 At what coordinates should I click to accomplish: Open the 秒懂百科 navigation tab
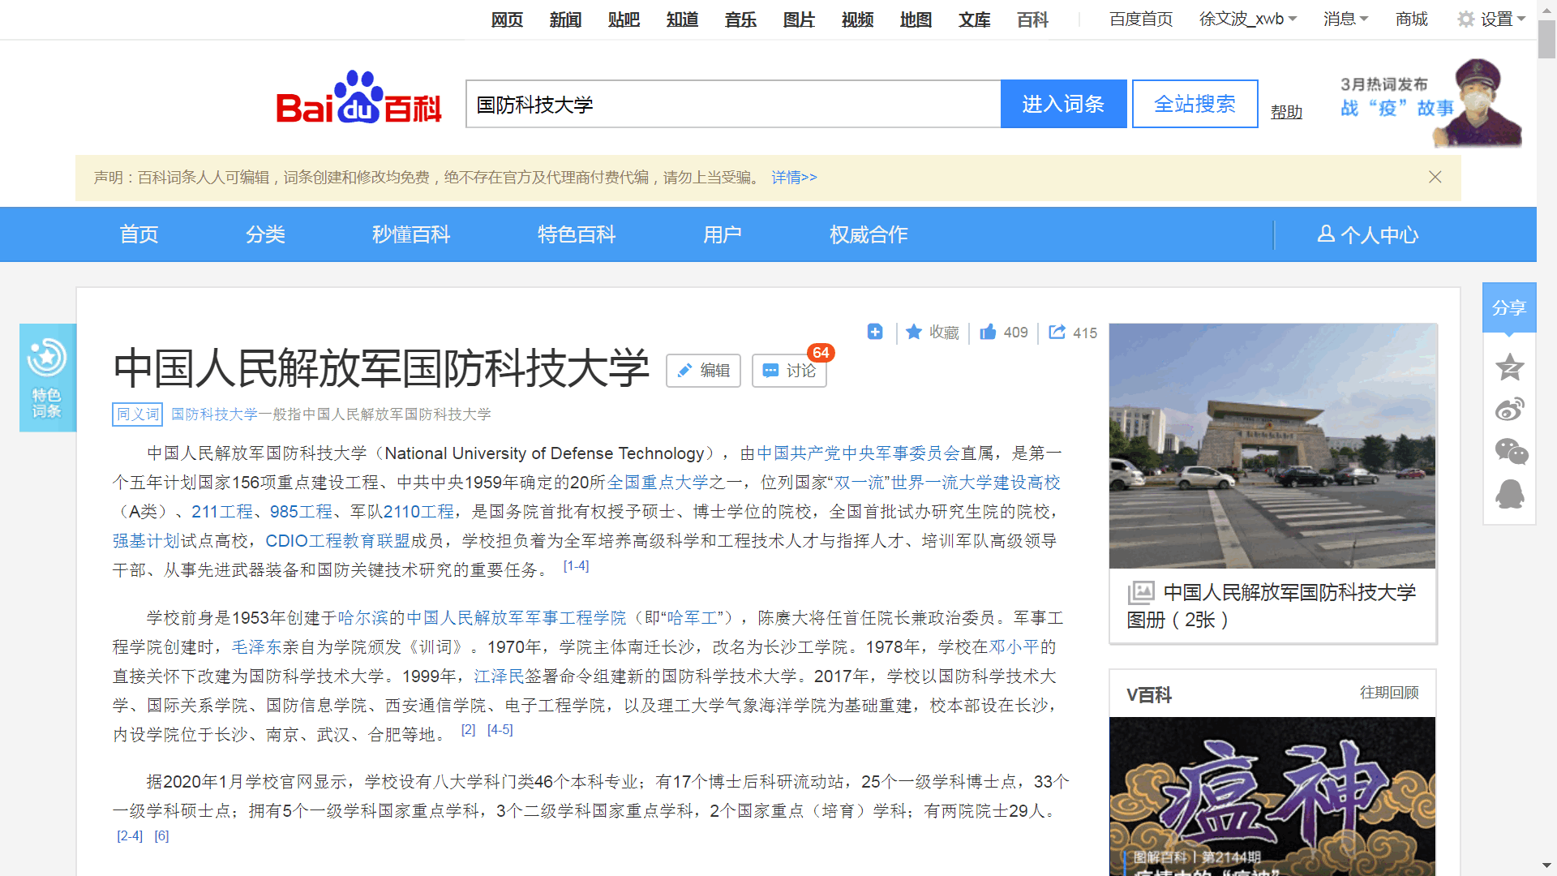[410, 235]
